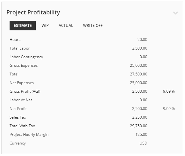This screenshot has height=156, width=185.
Task: Select the Hours value 20.00
Action: coord(142,40)
